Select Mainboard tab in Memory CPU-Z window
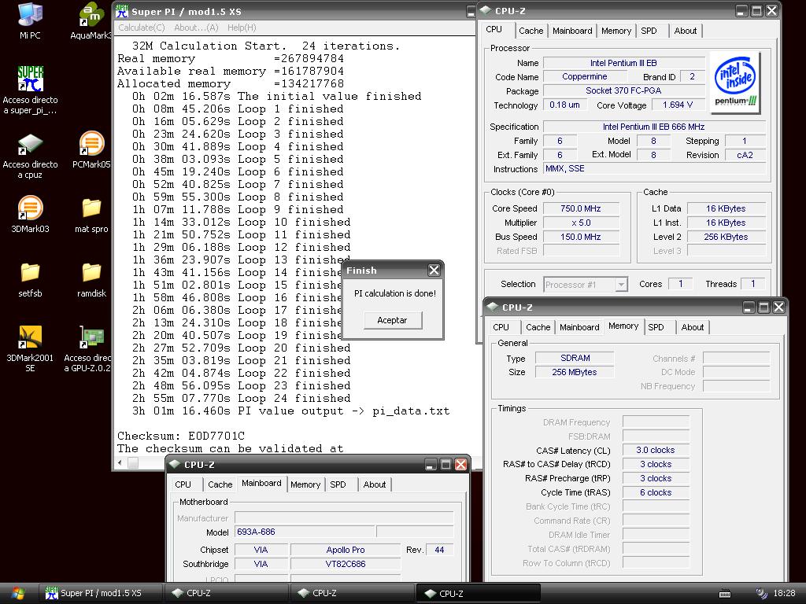806x604 pixels. (579, 327)
